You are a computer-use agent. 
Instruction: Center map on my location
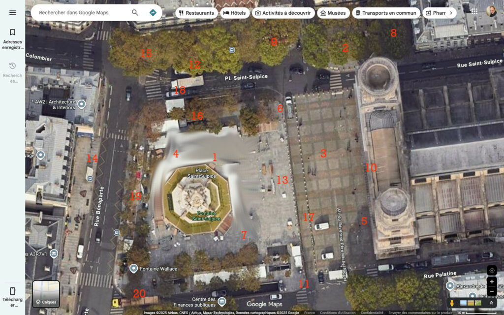click(491, 270)
